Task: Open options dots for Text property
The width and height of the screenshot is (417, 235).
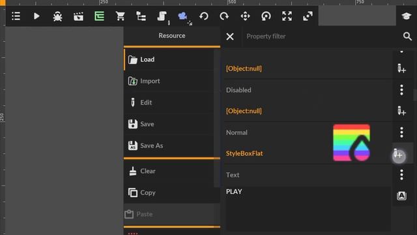Action: click(x=401, y=175)
